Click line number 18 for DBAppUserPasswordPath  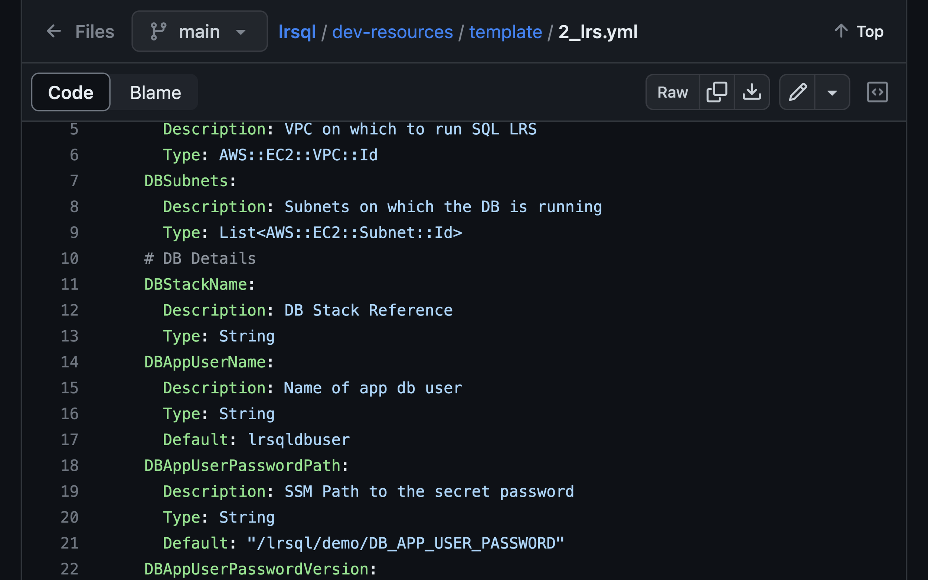(69, 465)
